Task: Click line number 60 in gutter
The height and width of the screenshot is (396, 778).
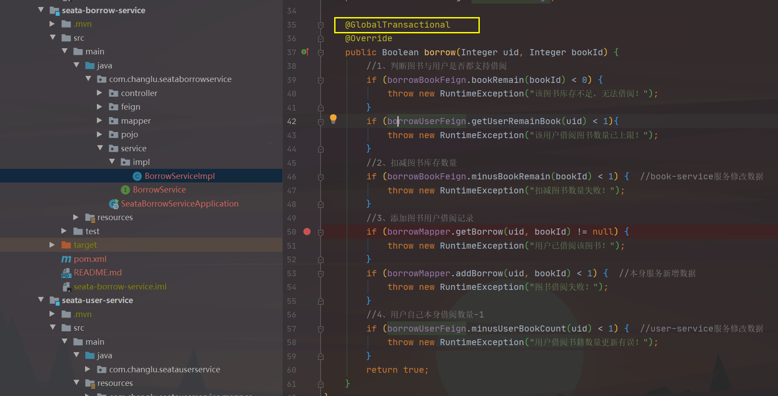Action: point(292,370)
